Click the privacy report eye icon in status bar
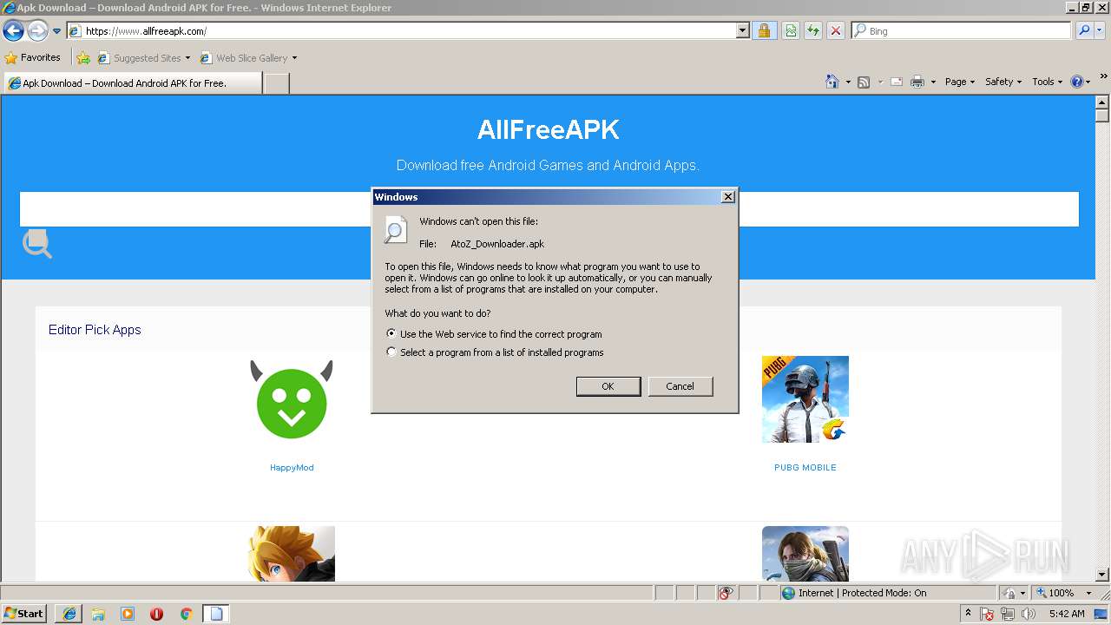This screenshot has width=1111, height=625. coord(726,593)
